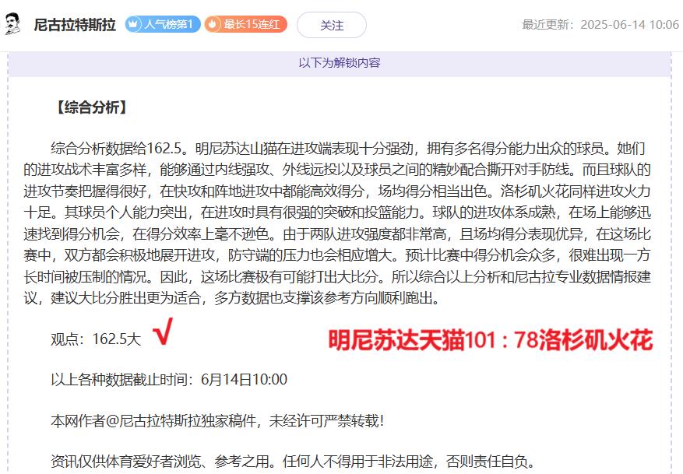Click the 观点：162.5大 line
Image resolution: width=683 pixels, height=474 pixels.
[x=96, y=339]
